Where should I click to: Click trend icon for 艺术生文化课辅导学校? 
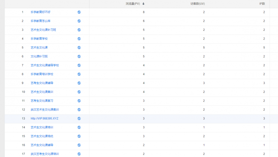tap(79, 65)
